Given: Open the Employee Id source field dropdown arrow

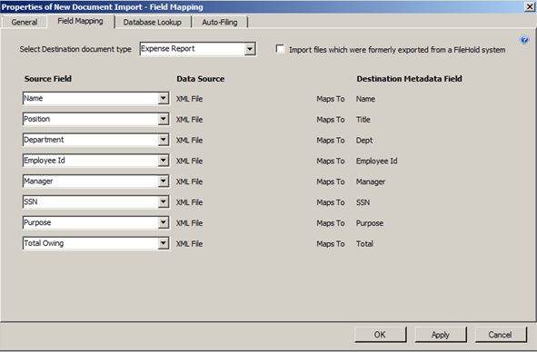Looking at the screenshot, I should tap(164, 161).
